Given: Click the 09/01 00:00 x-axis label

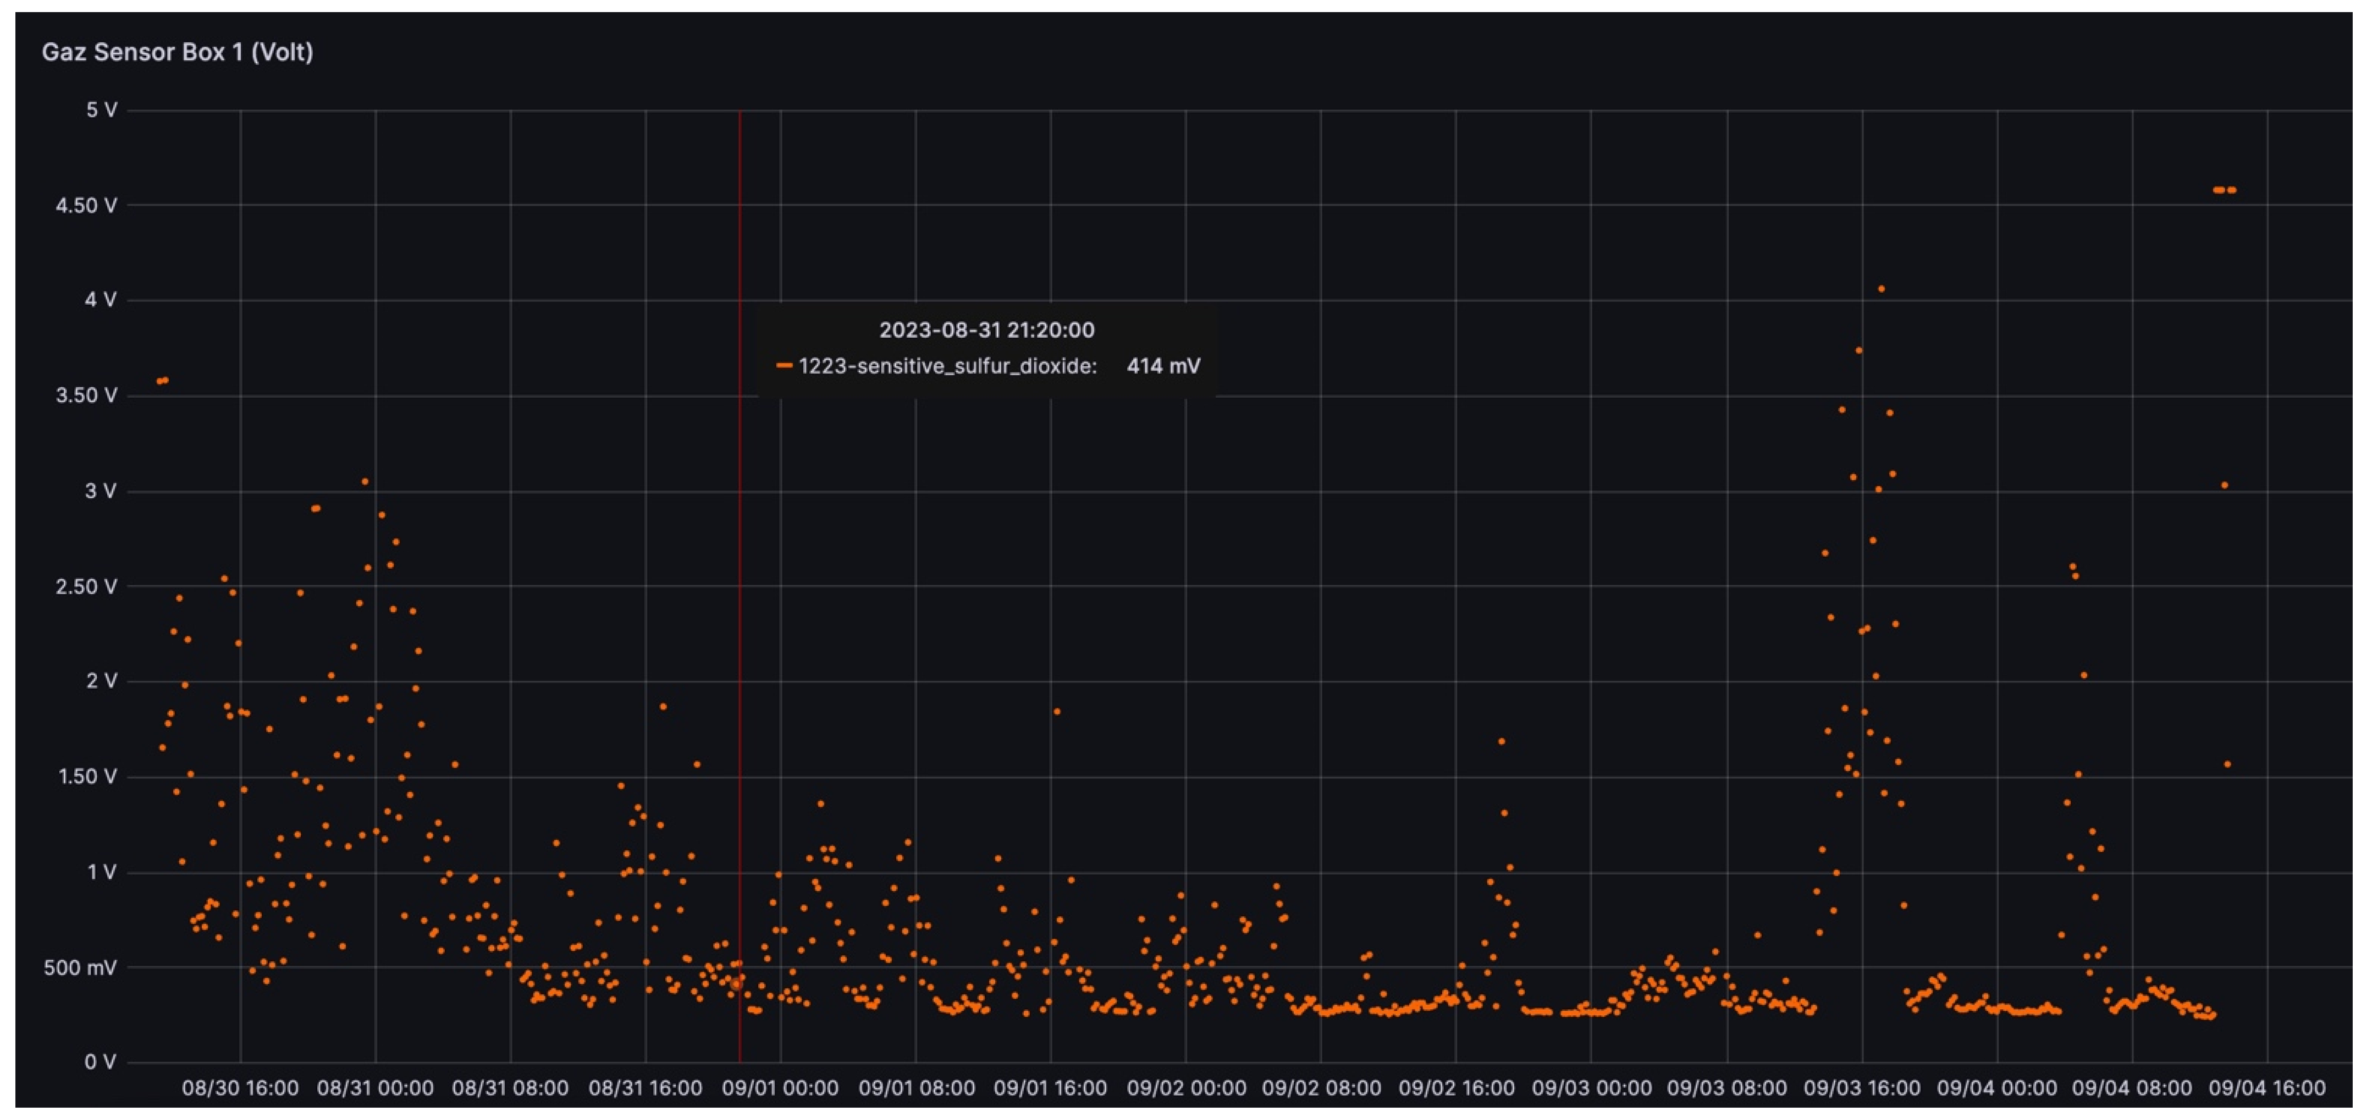Looking at the screenshot, I should [x=780, y=1088].
